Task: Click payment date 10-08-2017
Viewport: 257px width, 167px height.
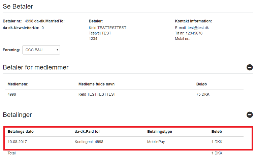Action: click(17, 142)
